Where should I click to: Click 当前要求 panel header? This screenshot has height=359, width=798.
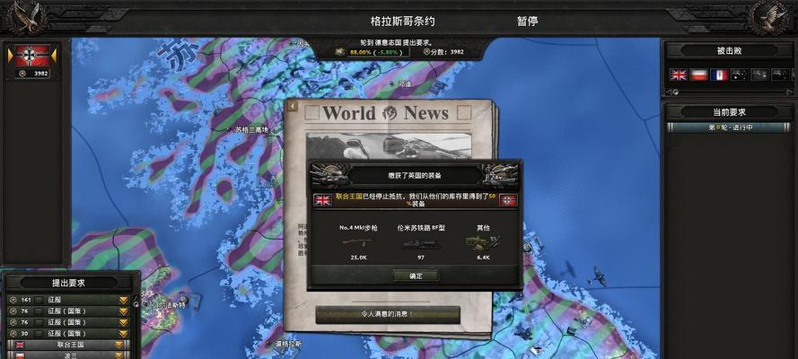pos(729,112)
